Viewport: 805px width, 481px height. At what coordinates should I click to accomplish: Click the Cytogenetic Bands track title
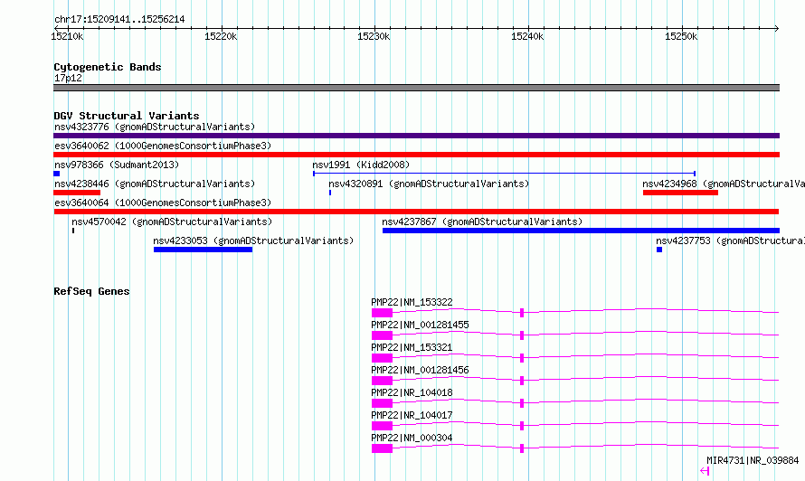click(108, 67)
